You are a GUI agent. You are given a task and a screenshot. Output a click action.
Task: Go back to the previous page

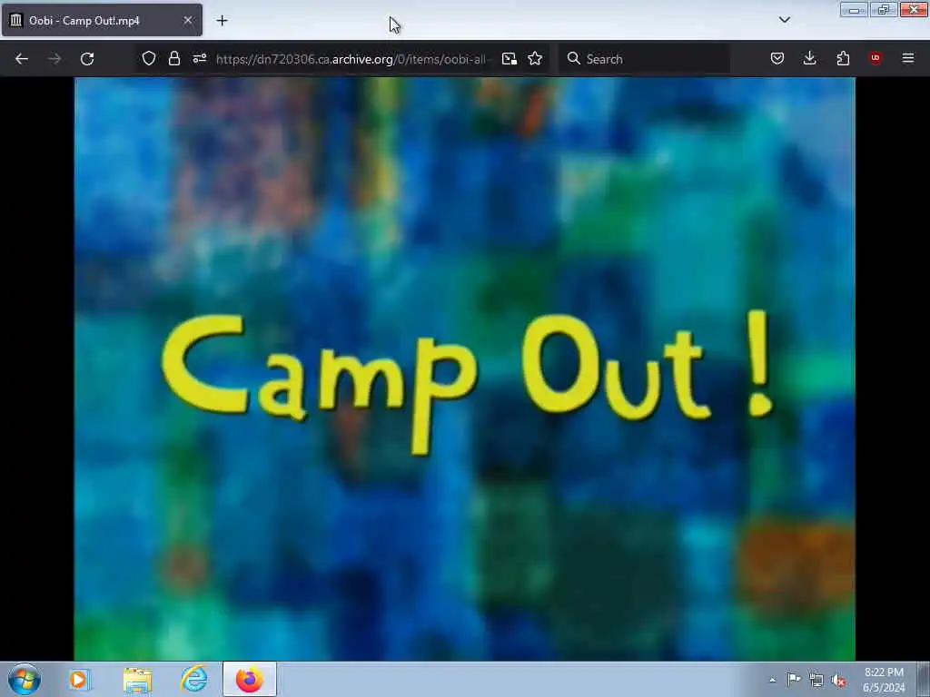tap(22, 59)
